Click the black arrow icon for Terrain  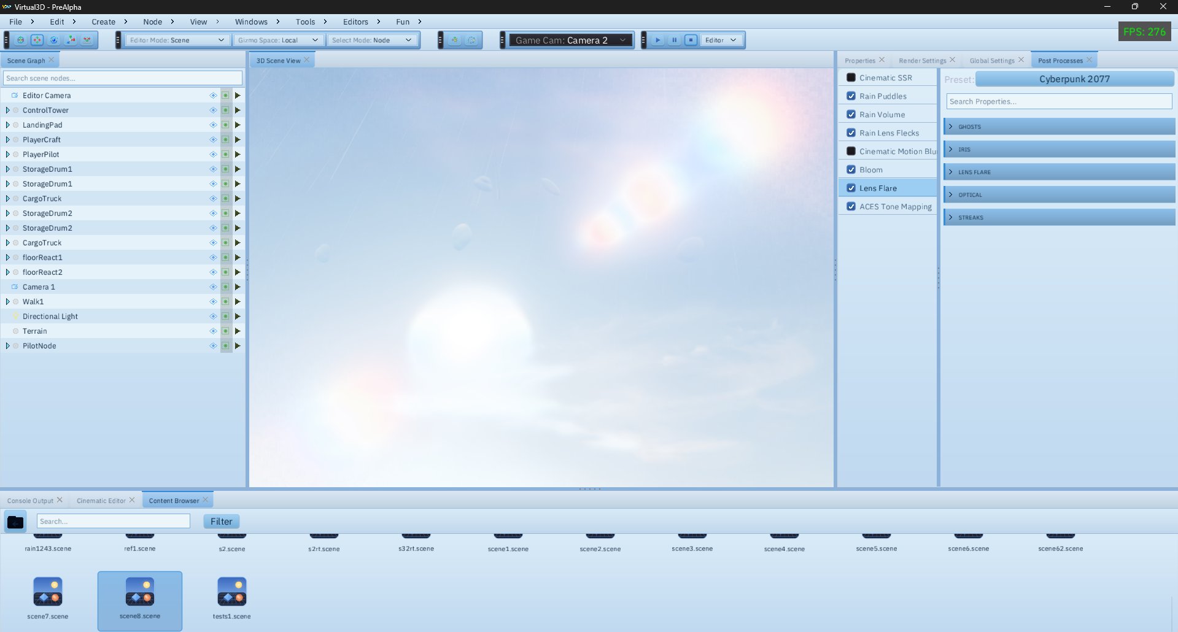[x=238, y=331]
